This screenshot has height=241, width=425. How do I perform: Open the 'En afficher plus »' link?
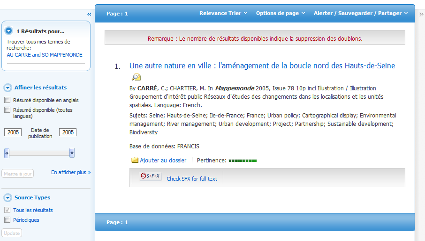click(71, 172)
